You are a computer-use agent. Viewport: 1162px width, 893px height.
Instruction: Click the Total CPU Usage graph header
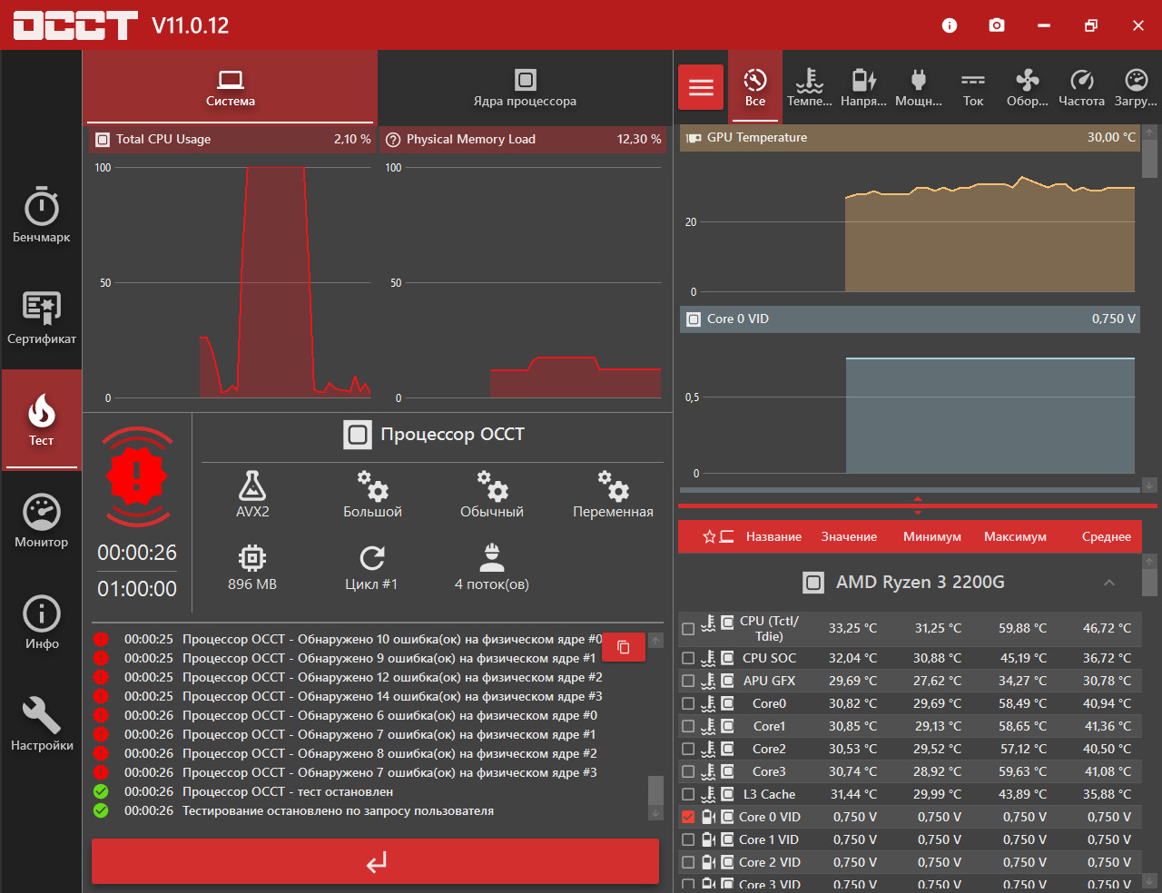[x=231, y=139]
